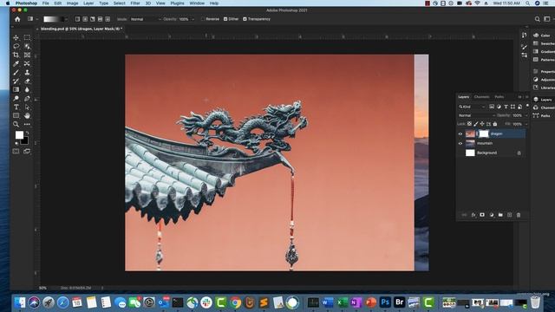
Task: Open the layer Opacity dropdown
Action: click(x=526, y=115)
